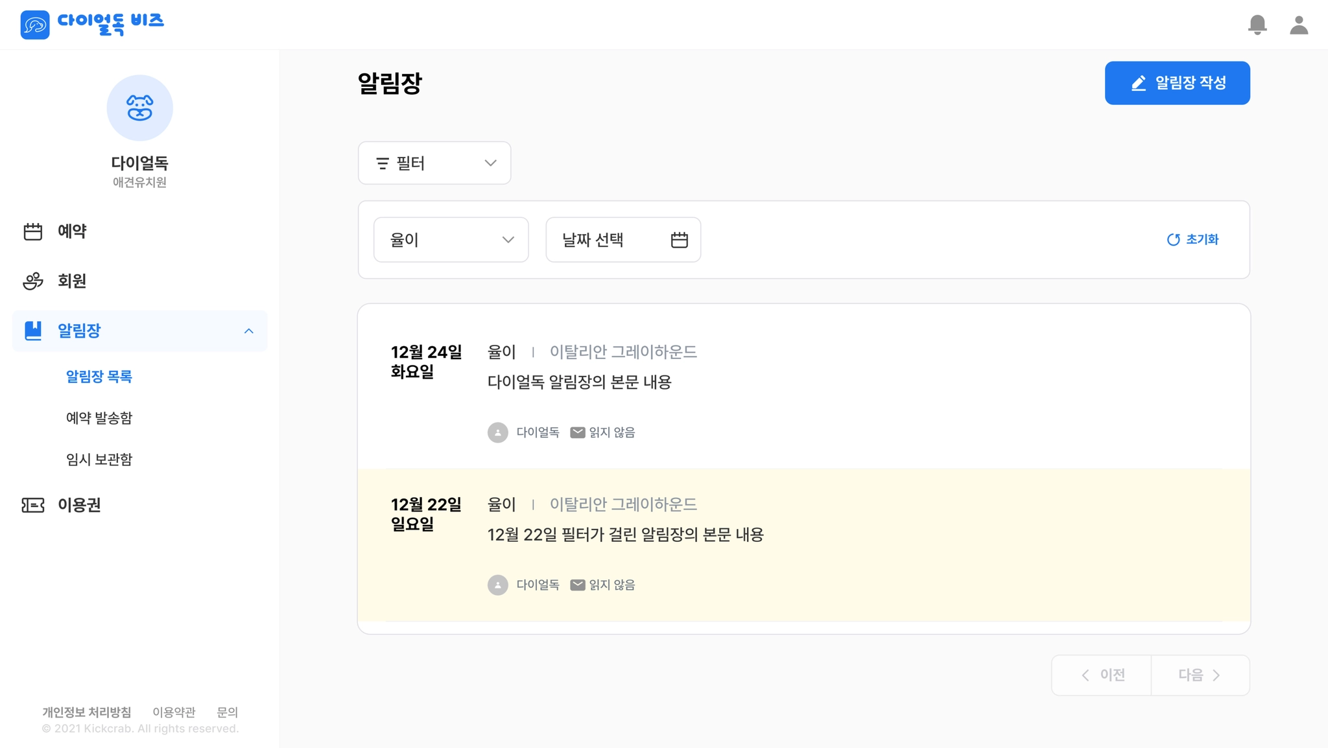Click the dog avatar profile image

139,108
